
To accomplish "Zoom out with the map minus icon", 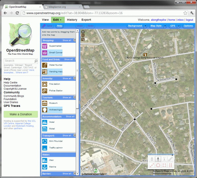I will 83,35.
